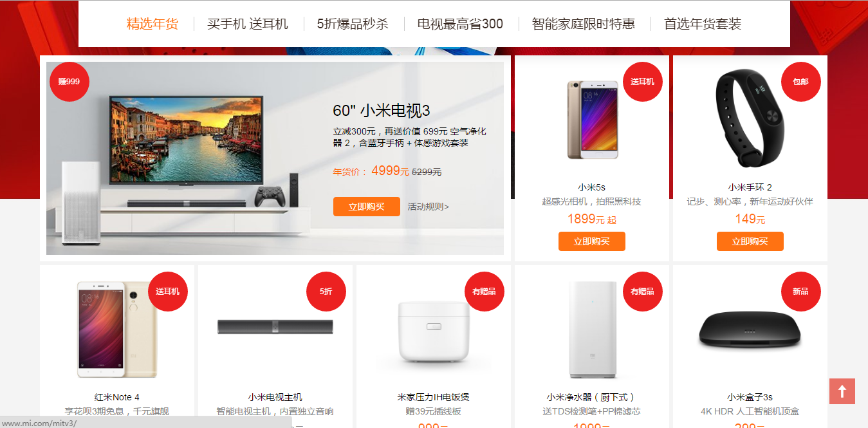Viewport: 868px width, 428px height.
Task: Open the 小米手环 2 product image
Action: (x=750, y=118)
